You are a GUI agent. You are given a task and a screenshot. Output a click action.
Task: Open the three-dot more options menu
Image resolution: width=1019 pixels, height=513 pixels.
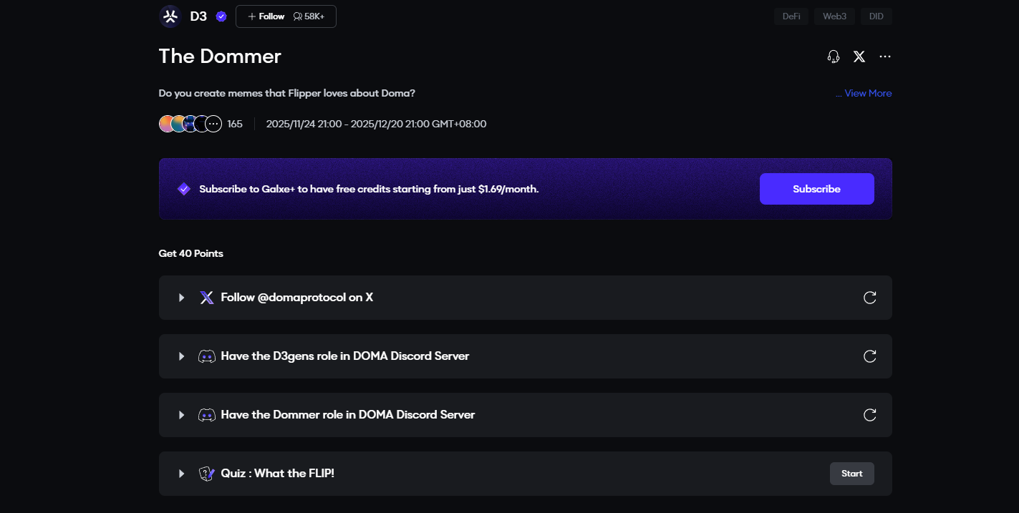(885, 57)
